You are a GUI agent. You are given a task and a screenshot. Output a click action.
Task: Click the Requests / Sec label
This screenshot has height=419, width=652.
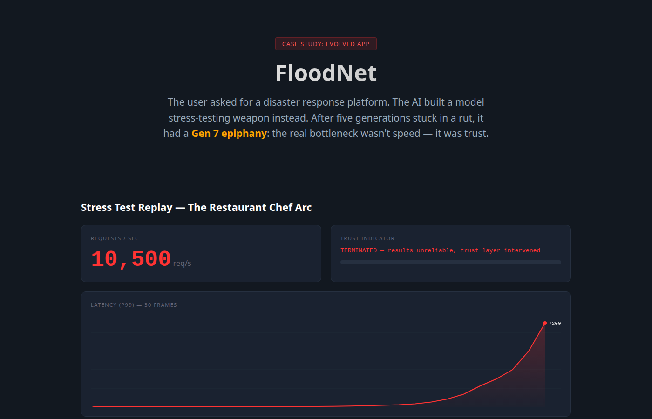[115, 238]
